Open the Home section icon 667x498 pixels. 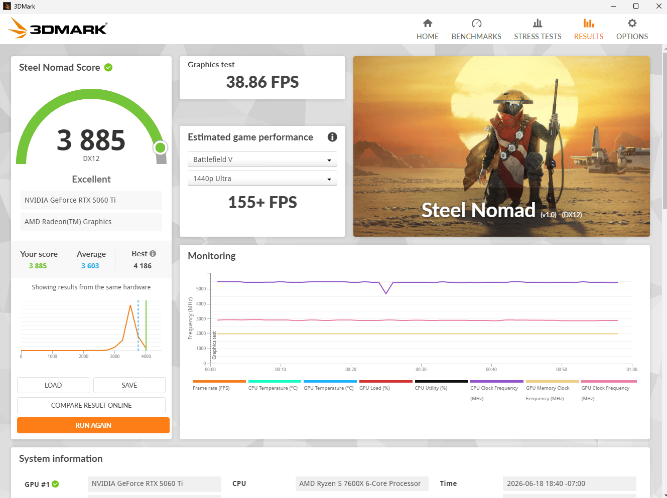(x=428, y=23)
